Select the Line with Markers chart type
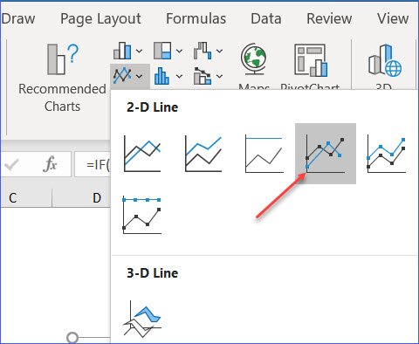The image size is (419, 344). tap(326, 154)
